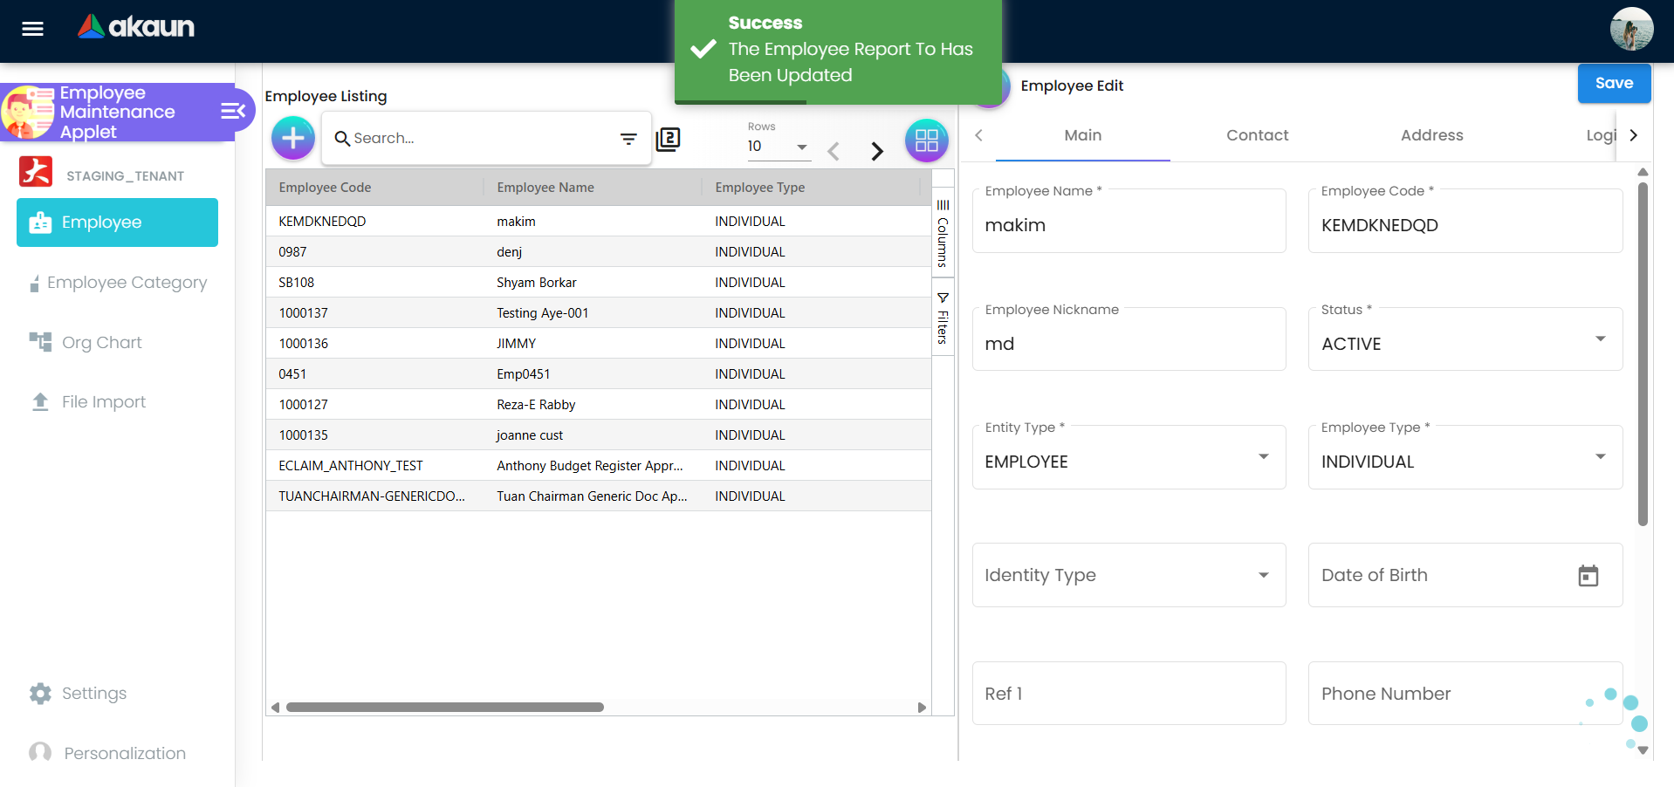Viewport: 1674px width, 787px height.
Task: Open the hamburger main menu
Action: point(32,29)
